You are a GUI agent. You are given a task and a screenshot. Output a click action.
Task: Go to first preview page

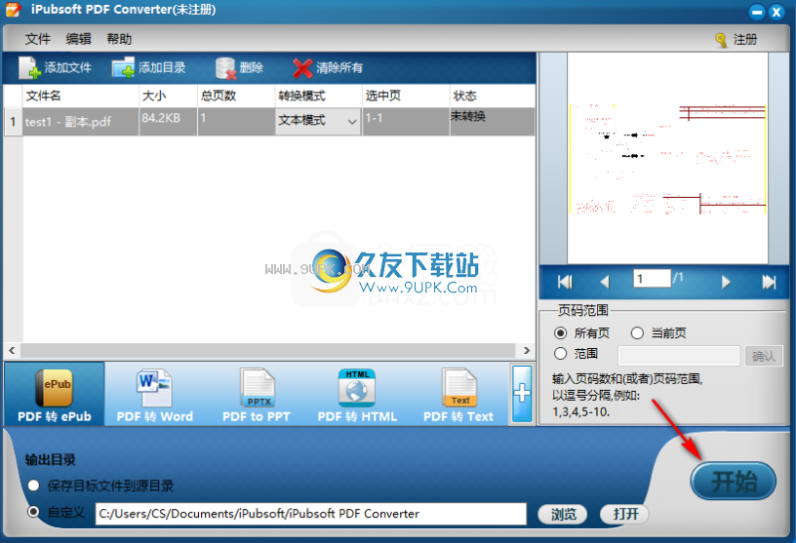point(565,282)
